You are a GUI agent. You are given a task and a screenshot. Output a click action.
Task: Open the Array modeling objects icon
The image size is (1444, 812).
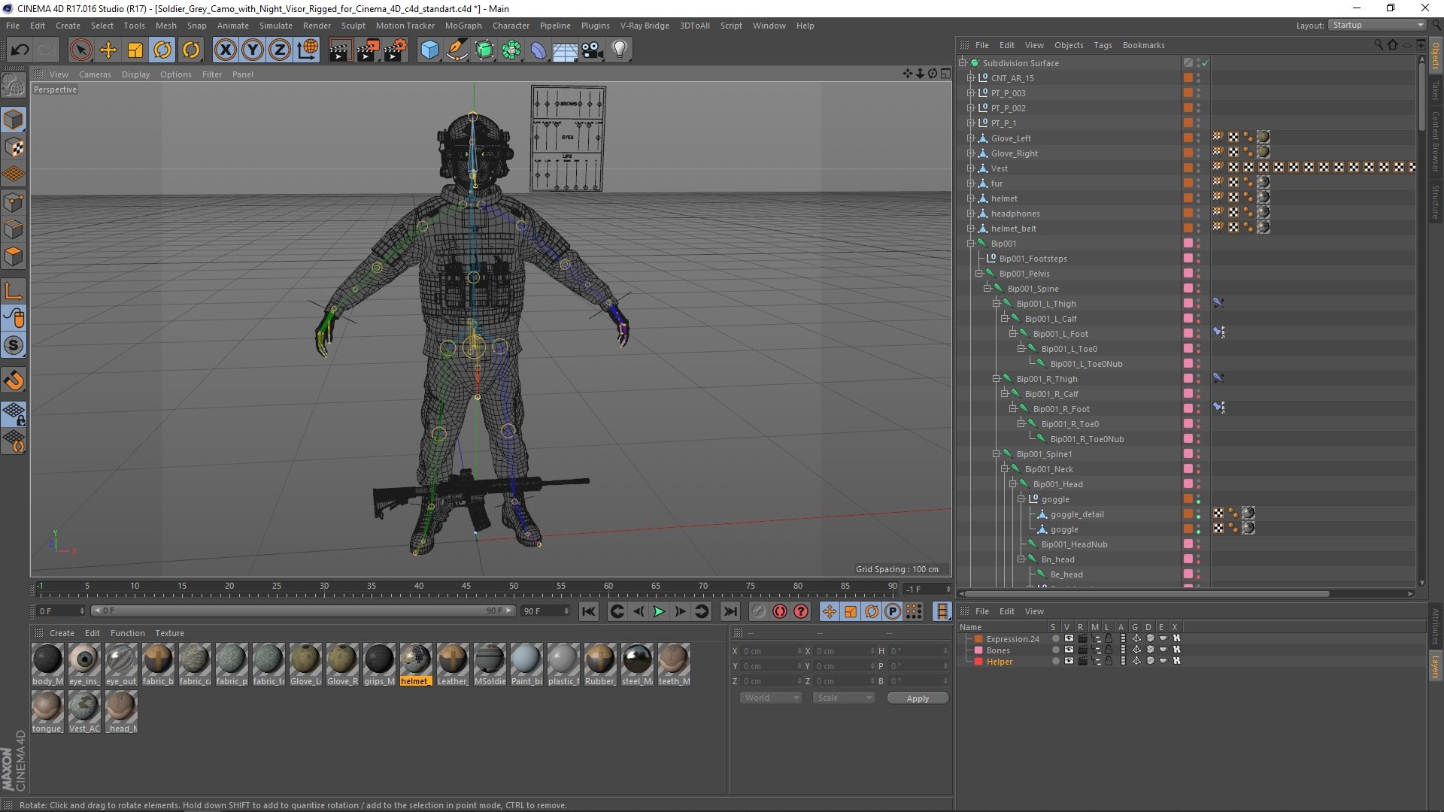coord(511,50)
